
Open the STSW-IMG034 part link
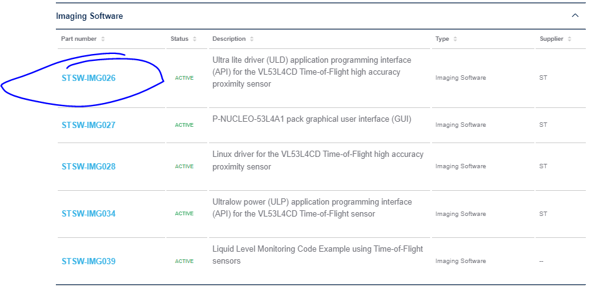click(89, 214)
